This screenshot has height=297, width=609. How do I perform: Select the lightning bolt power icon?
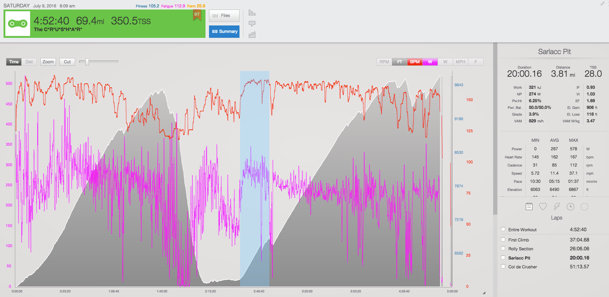(x=557, y=206)
